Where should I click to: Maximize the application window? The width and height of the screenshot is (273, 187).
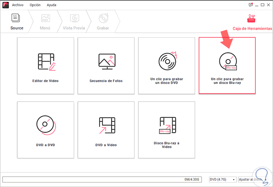click(x=263, y=5)
